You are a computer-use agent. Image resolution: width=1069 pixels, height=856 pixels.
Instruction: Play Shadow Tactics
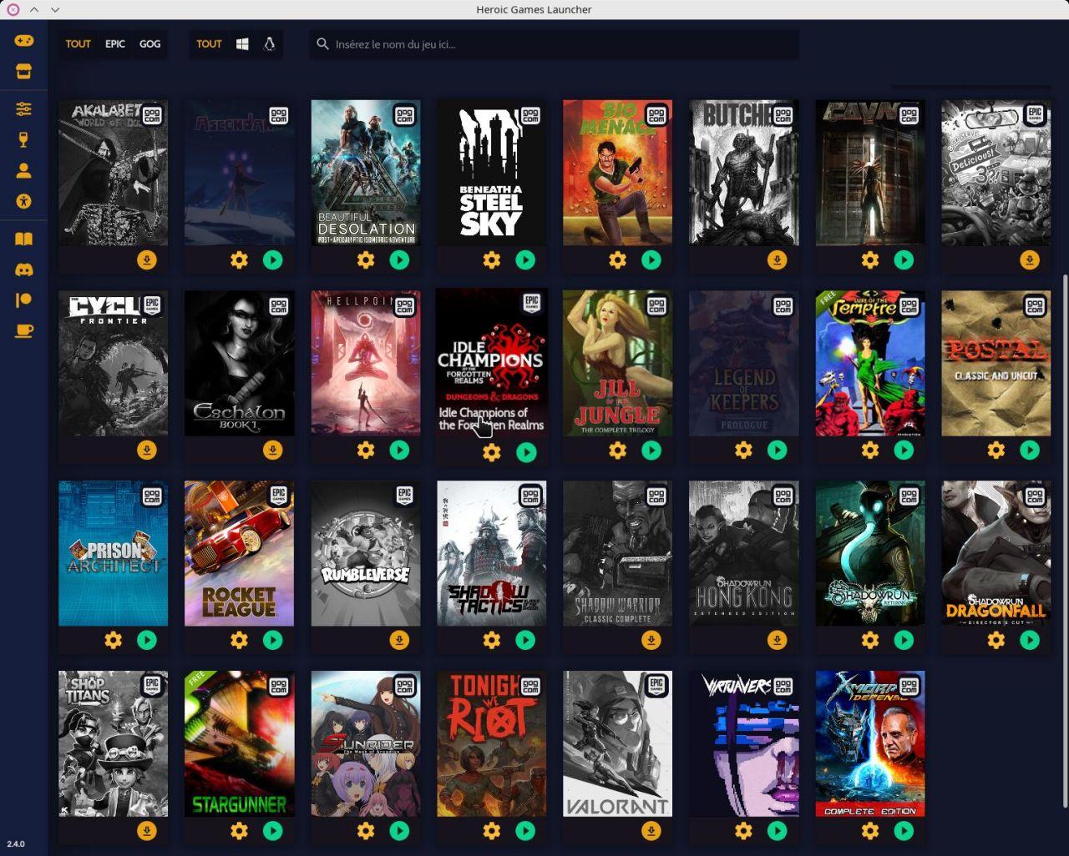coord(525,641)
